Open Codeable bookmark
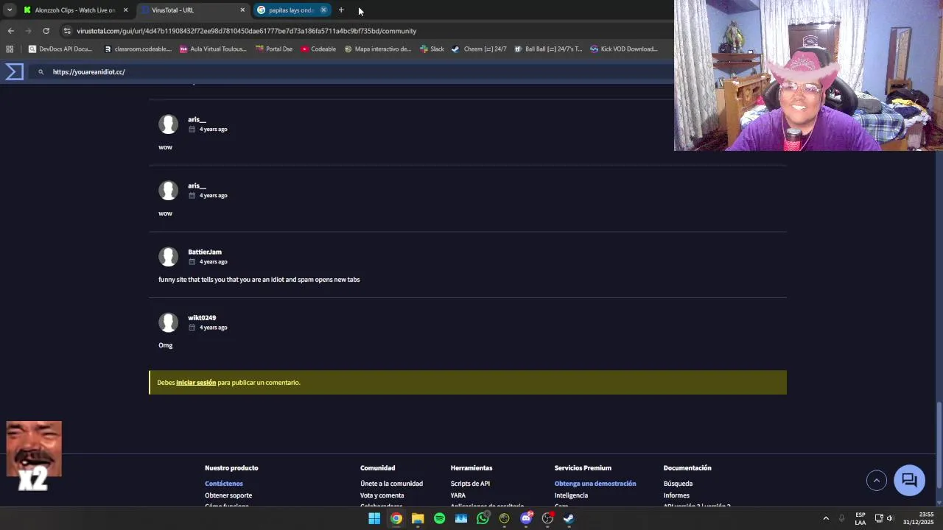Viewport: 943px width, 530px height. [318, 49]
